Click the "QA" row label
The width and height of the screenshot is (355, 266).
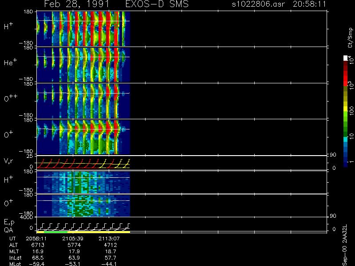click(8, 230)
